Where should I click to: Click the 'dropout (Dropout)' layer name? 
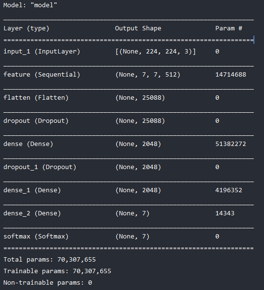pos(36,121)
